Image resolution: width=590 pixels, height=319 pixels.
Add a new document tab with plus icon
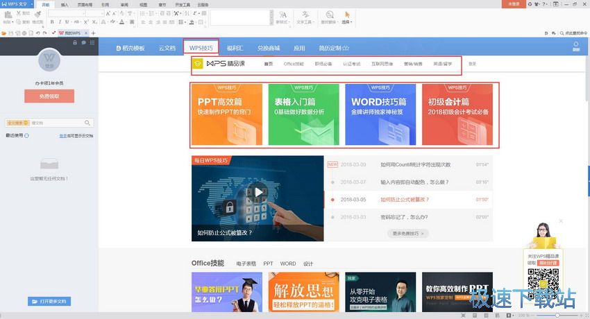click(x=93, y=33)
